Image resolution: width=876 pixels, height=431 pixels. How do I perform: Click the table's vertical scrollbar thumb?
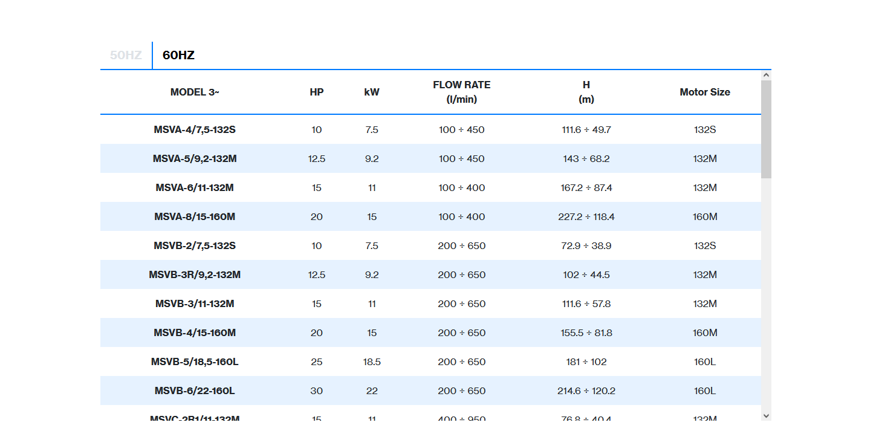(766, 129)
